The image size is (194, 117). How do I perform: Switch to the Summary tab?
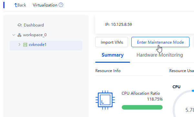(x=113, y=55)
